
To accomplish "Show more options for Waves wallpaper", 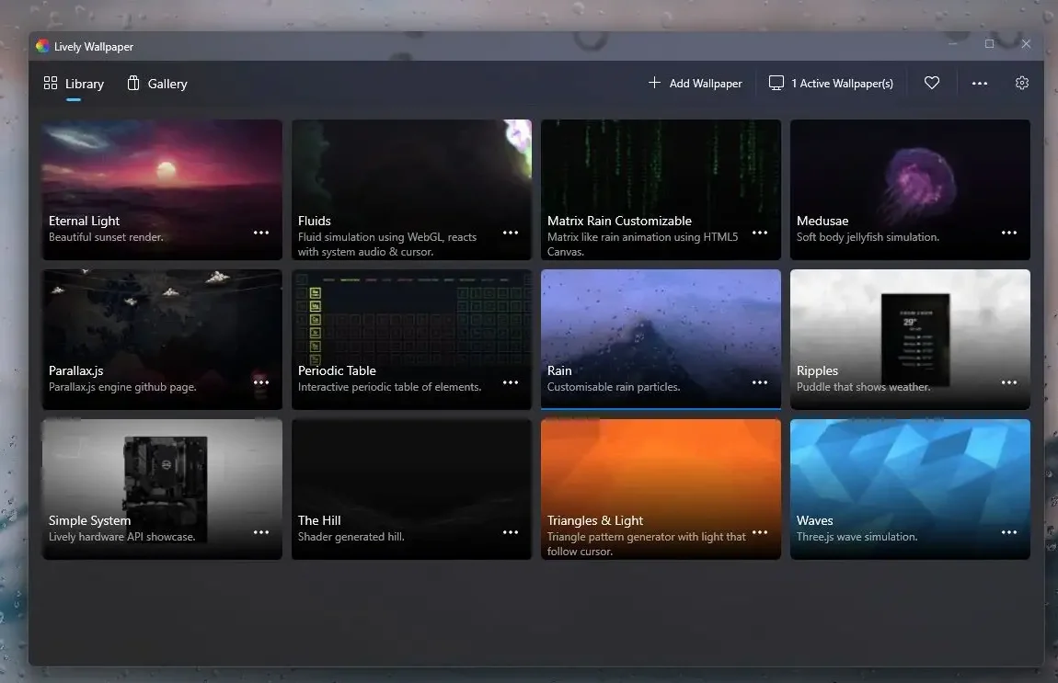I will click(1009, 532).
